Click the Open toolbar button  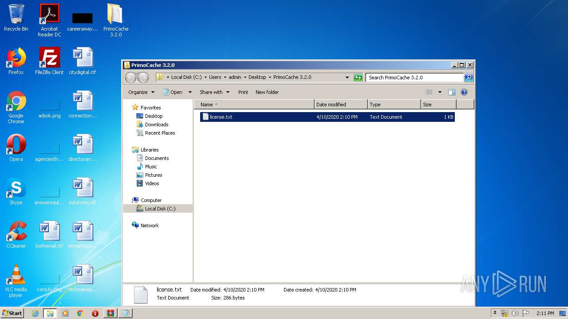[173, 92]
